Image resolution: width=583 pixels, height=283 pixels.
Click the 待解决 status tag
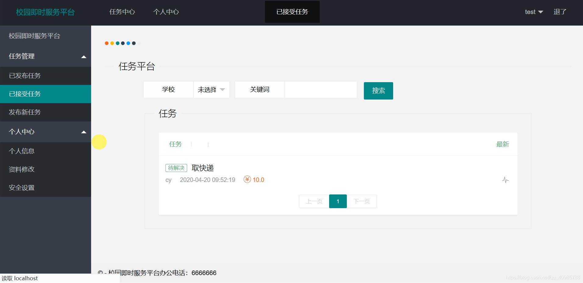pos(176,168)
